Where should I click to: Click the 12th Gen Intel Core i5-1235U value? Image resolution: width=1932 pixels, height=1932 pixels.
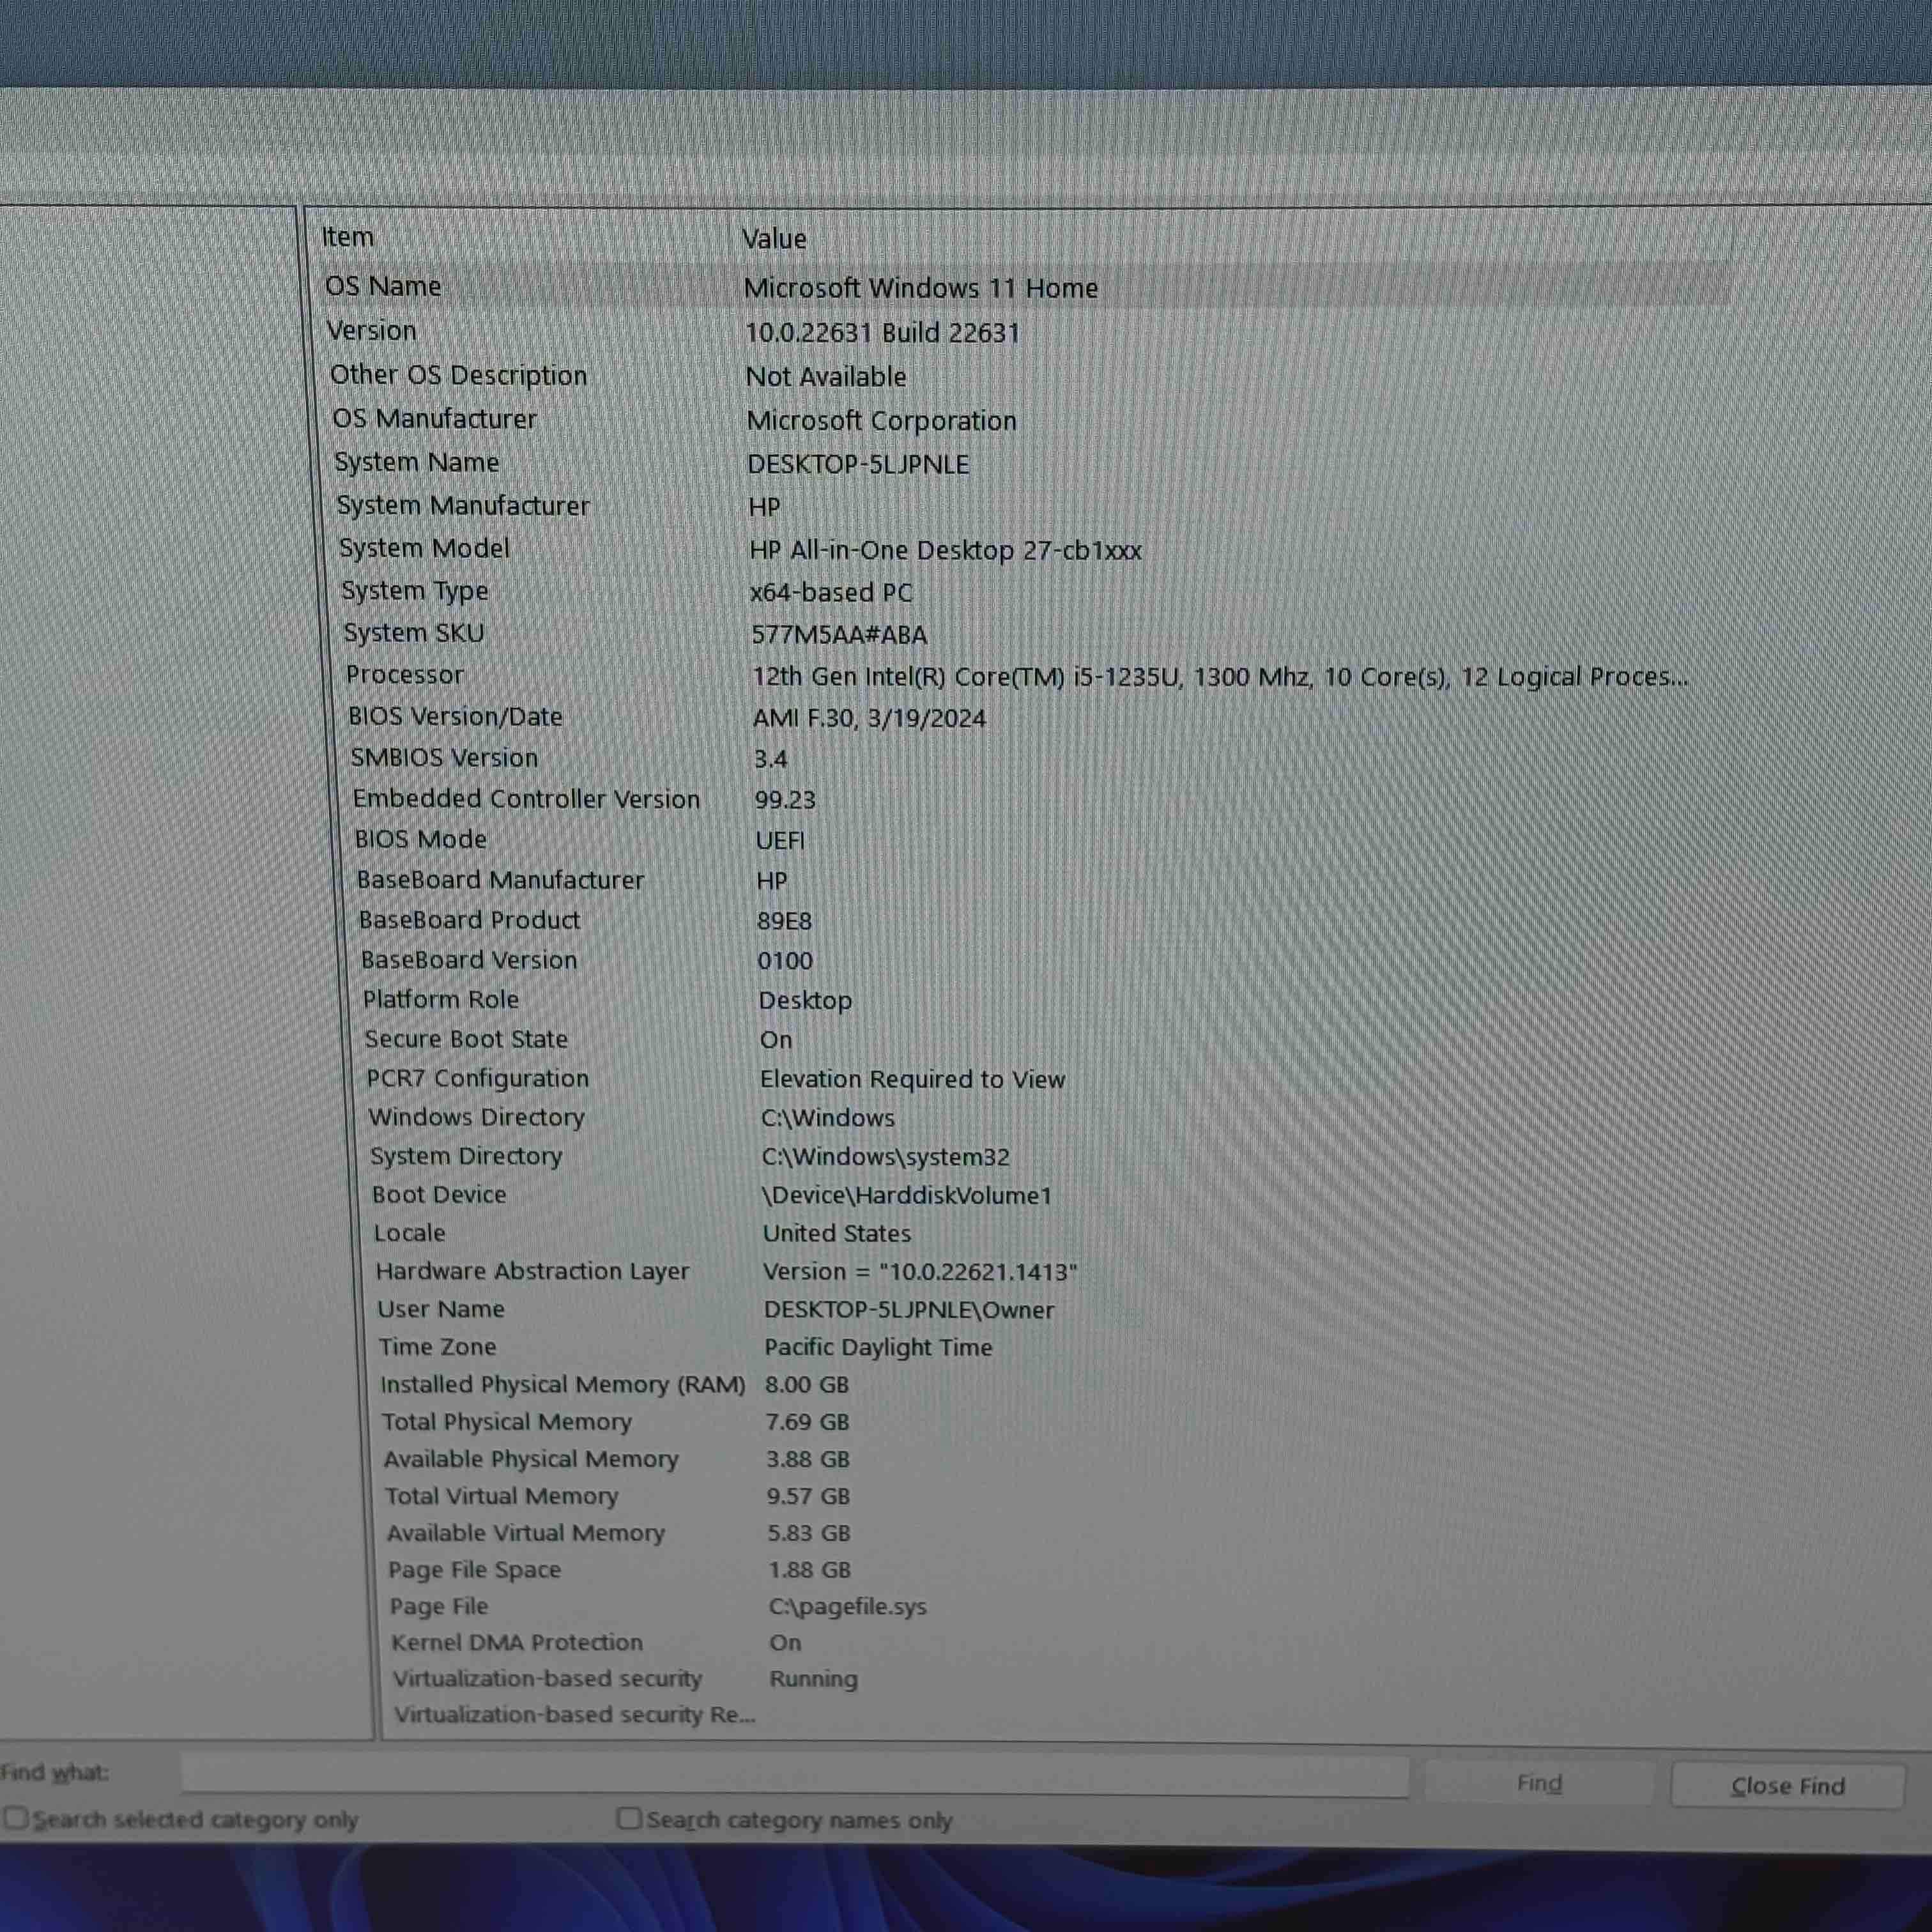(x=1220, y=677)
